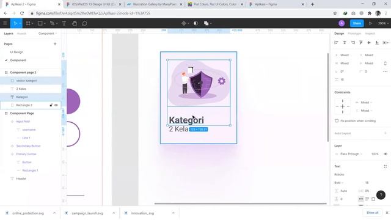
Task: Toggle lock on Rectangle 2 layer
Action: 51,105
